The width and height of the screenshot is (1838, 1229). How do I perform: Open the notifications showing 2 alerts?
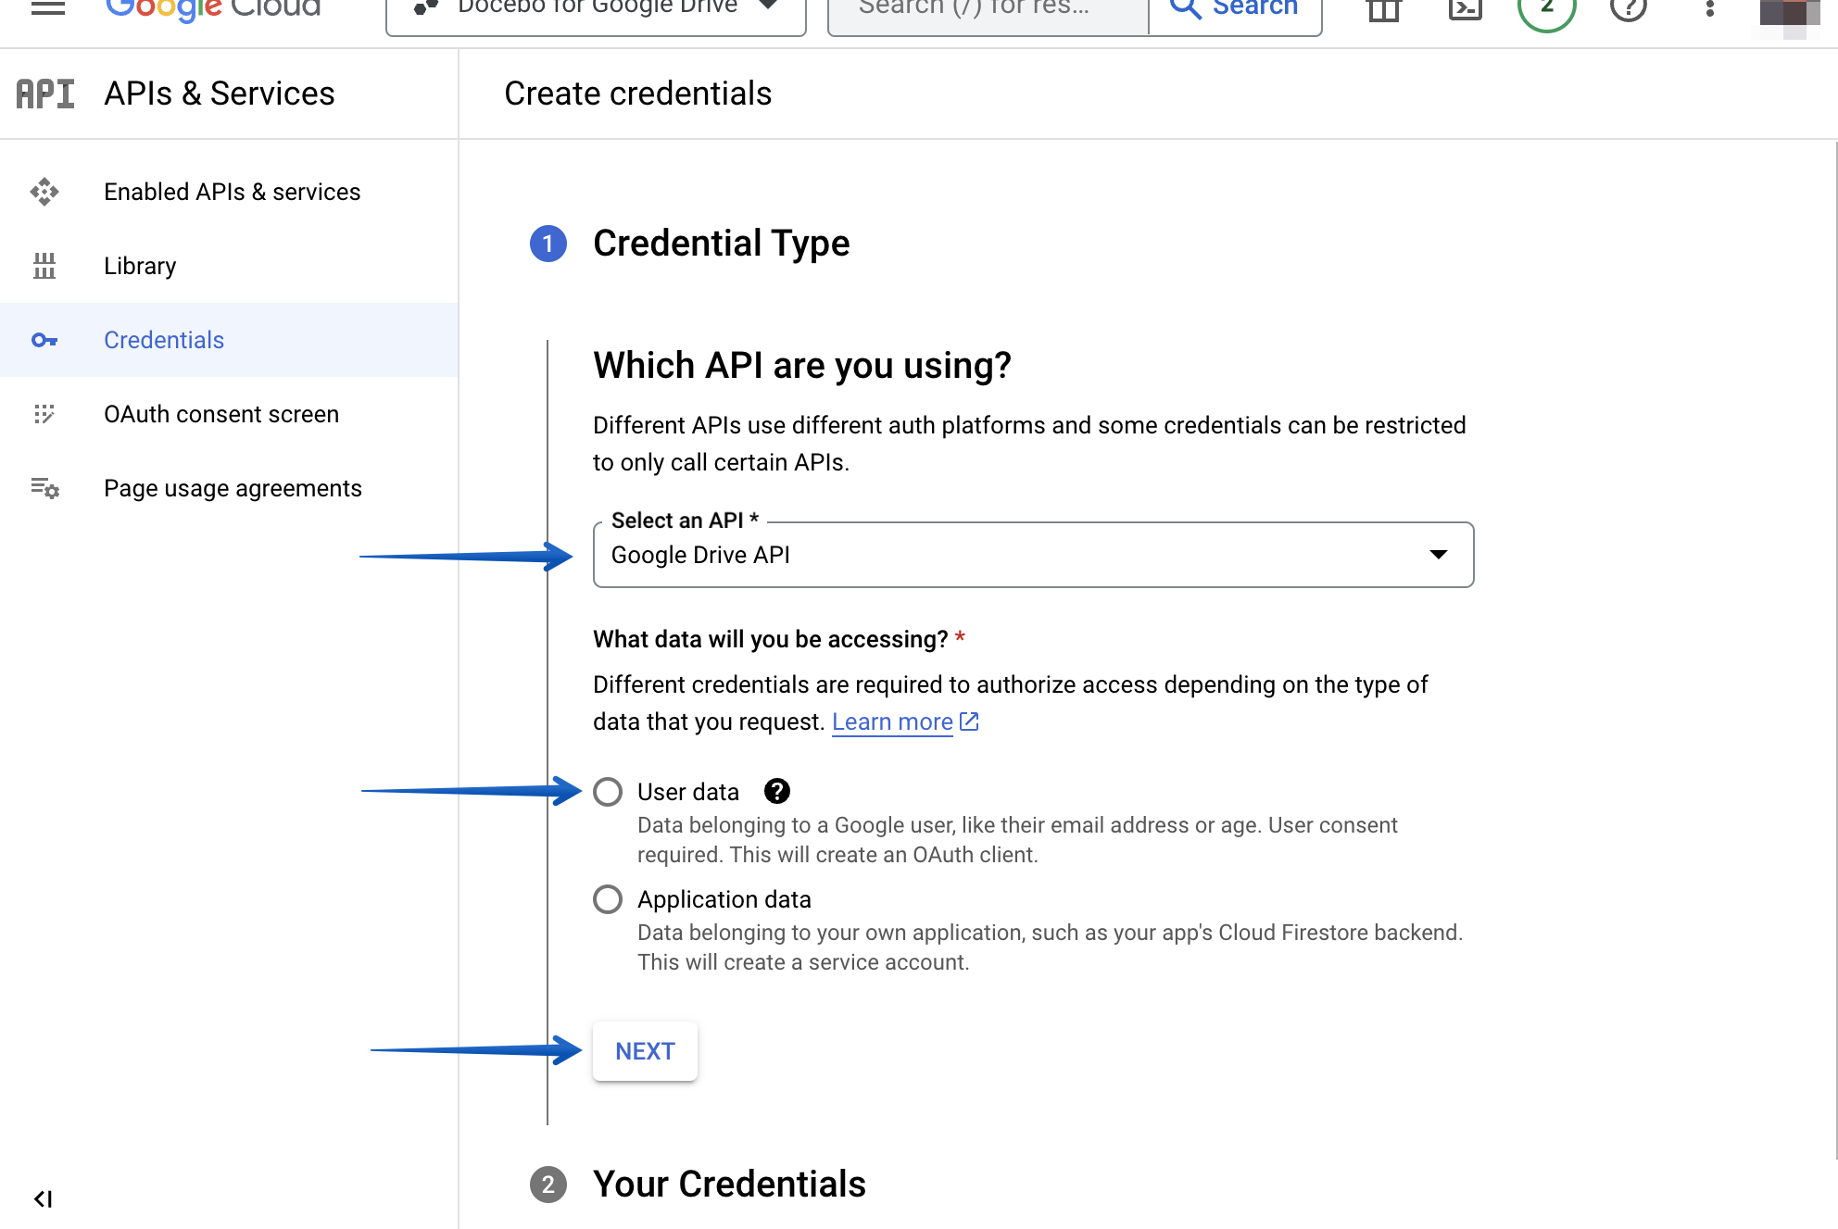point(1546,9)
